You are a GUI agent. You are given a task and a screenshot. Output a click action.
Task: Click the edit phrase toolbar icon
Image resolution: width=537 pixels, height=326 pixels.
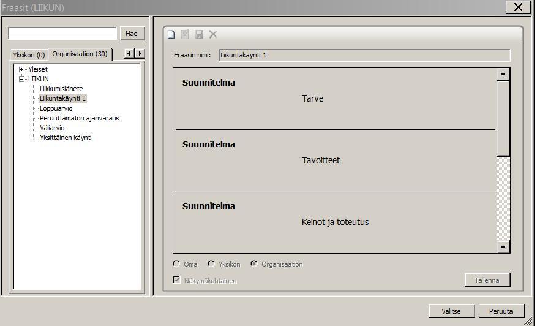[185, 34]
